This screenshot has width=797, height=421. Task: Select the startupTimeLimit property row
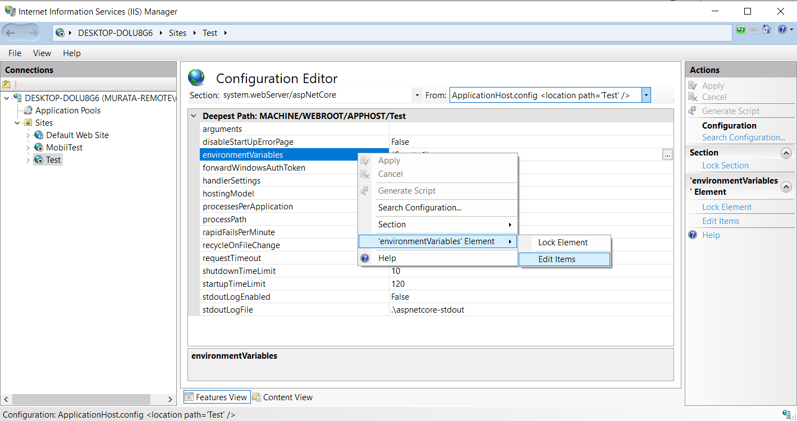[436, 284]
